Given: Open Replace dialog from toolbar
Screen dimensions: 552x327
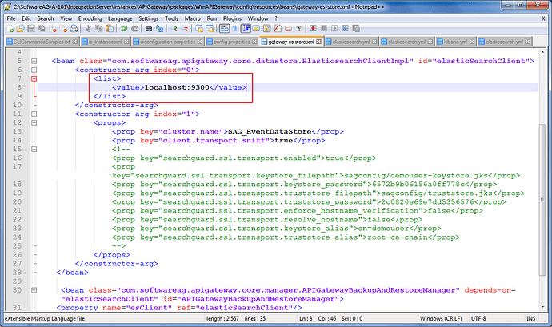Looking at the screenshot, I should 159,29.
